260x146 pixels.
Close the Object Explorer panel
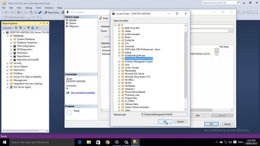[47, 24]
